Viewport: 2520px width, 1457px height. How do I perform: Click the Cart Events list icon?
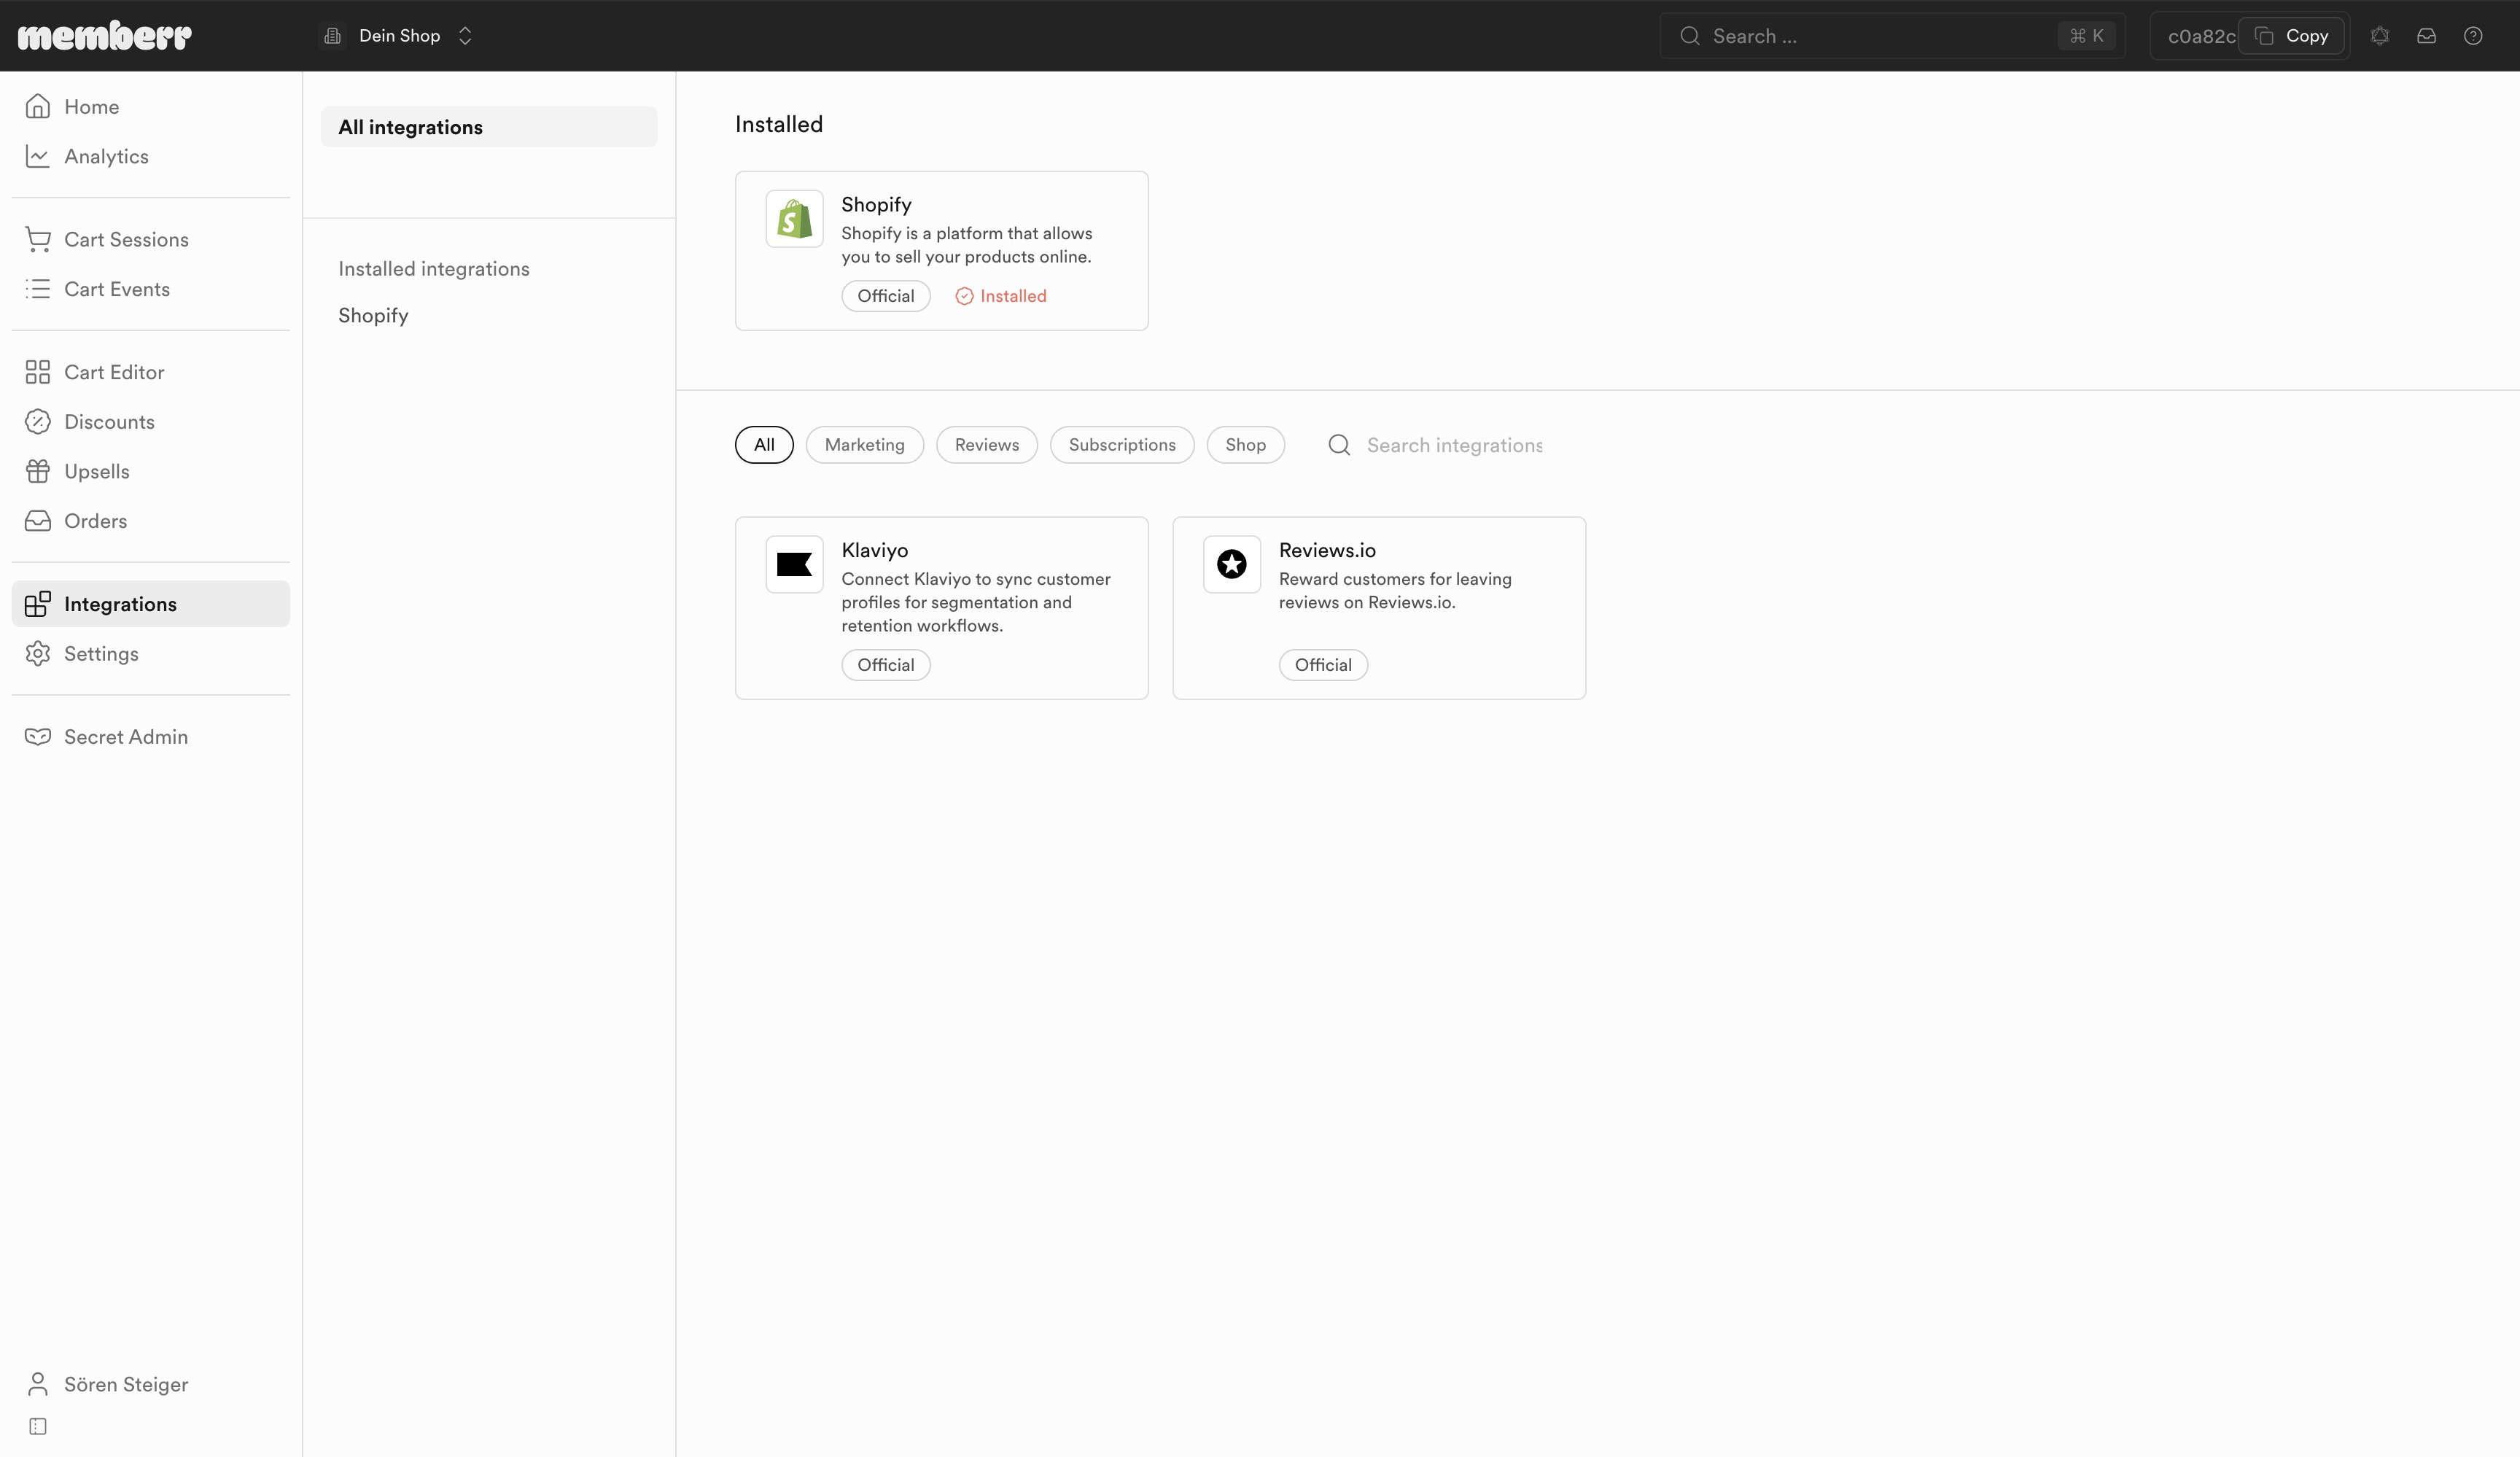coord(38,289)
